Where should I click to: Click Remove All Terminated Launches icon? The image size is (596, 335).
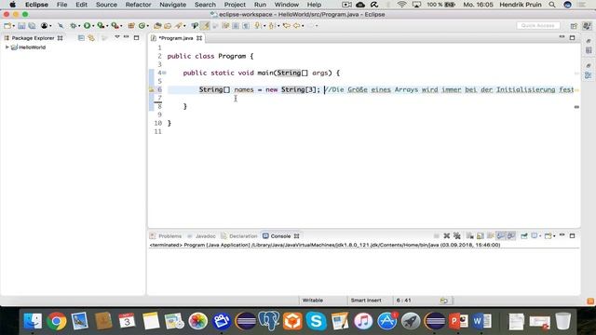[x=457, y=235]
